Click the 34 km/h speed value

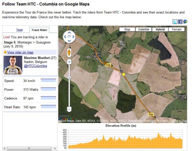click(x=29, y=81)
